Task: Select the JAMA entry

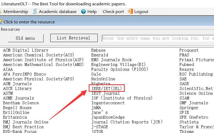Action: click(x=96, y=108)
